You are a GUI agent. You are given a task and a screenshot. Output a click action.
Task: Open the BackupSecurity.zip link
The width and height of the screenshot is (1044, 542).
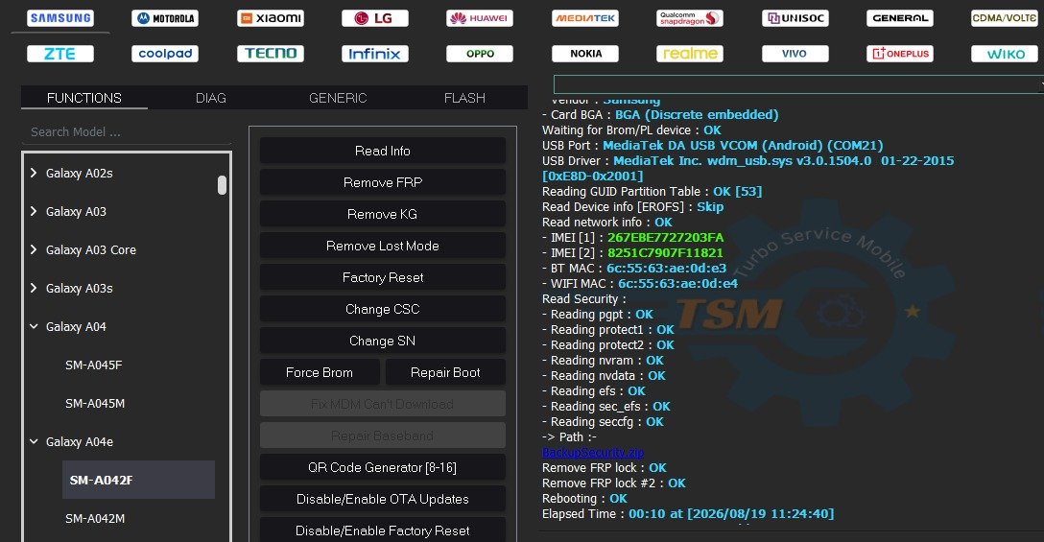(x=593, y=453)
